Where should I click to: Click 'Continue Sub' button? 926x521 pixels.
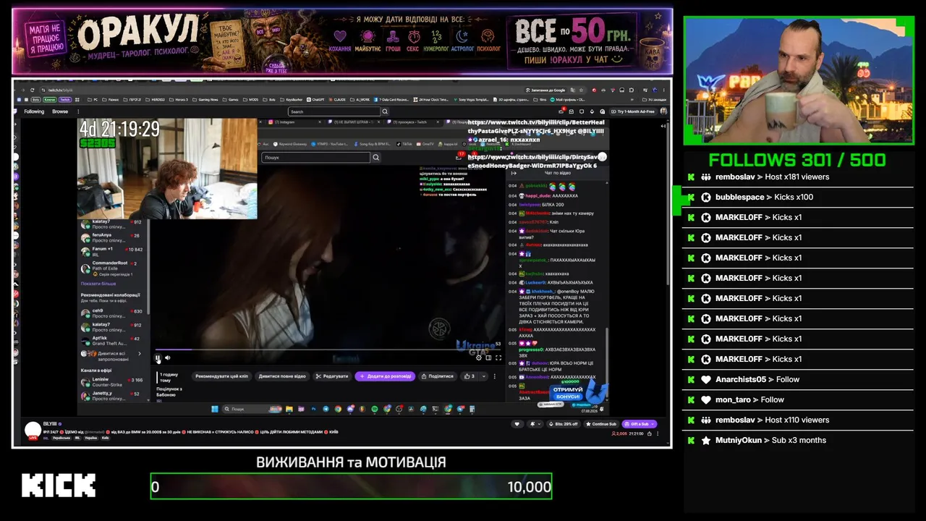pyautogui.click(x=600, y=424)
